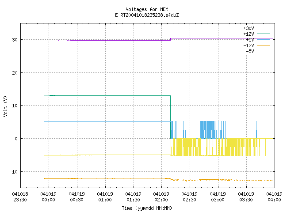The image size is (283, 212).
Task: Click the yellow -5V legend line sample
Action: tap(263, 51)
